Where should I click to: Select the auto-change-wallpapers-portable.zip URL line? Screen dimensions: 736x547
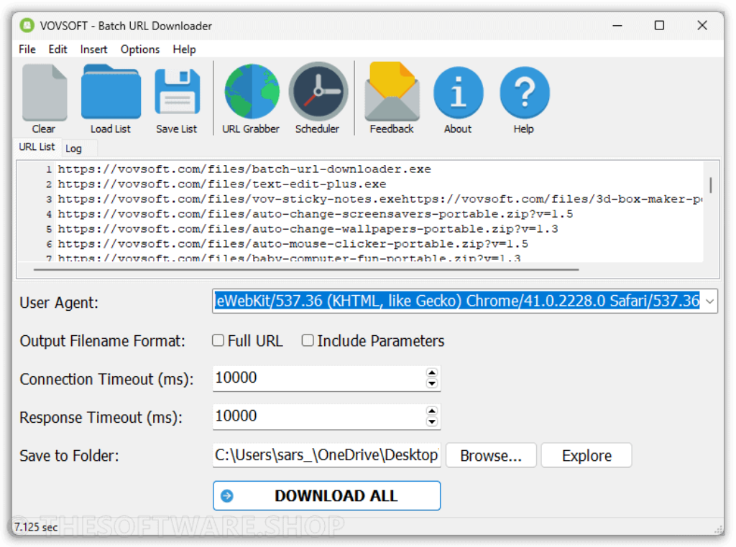coord(308,229)
